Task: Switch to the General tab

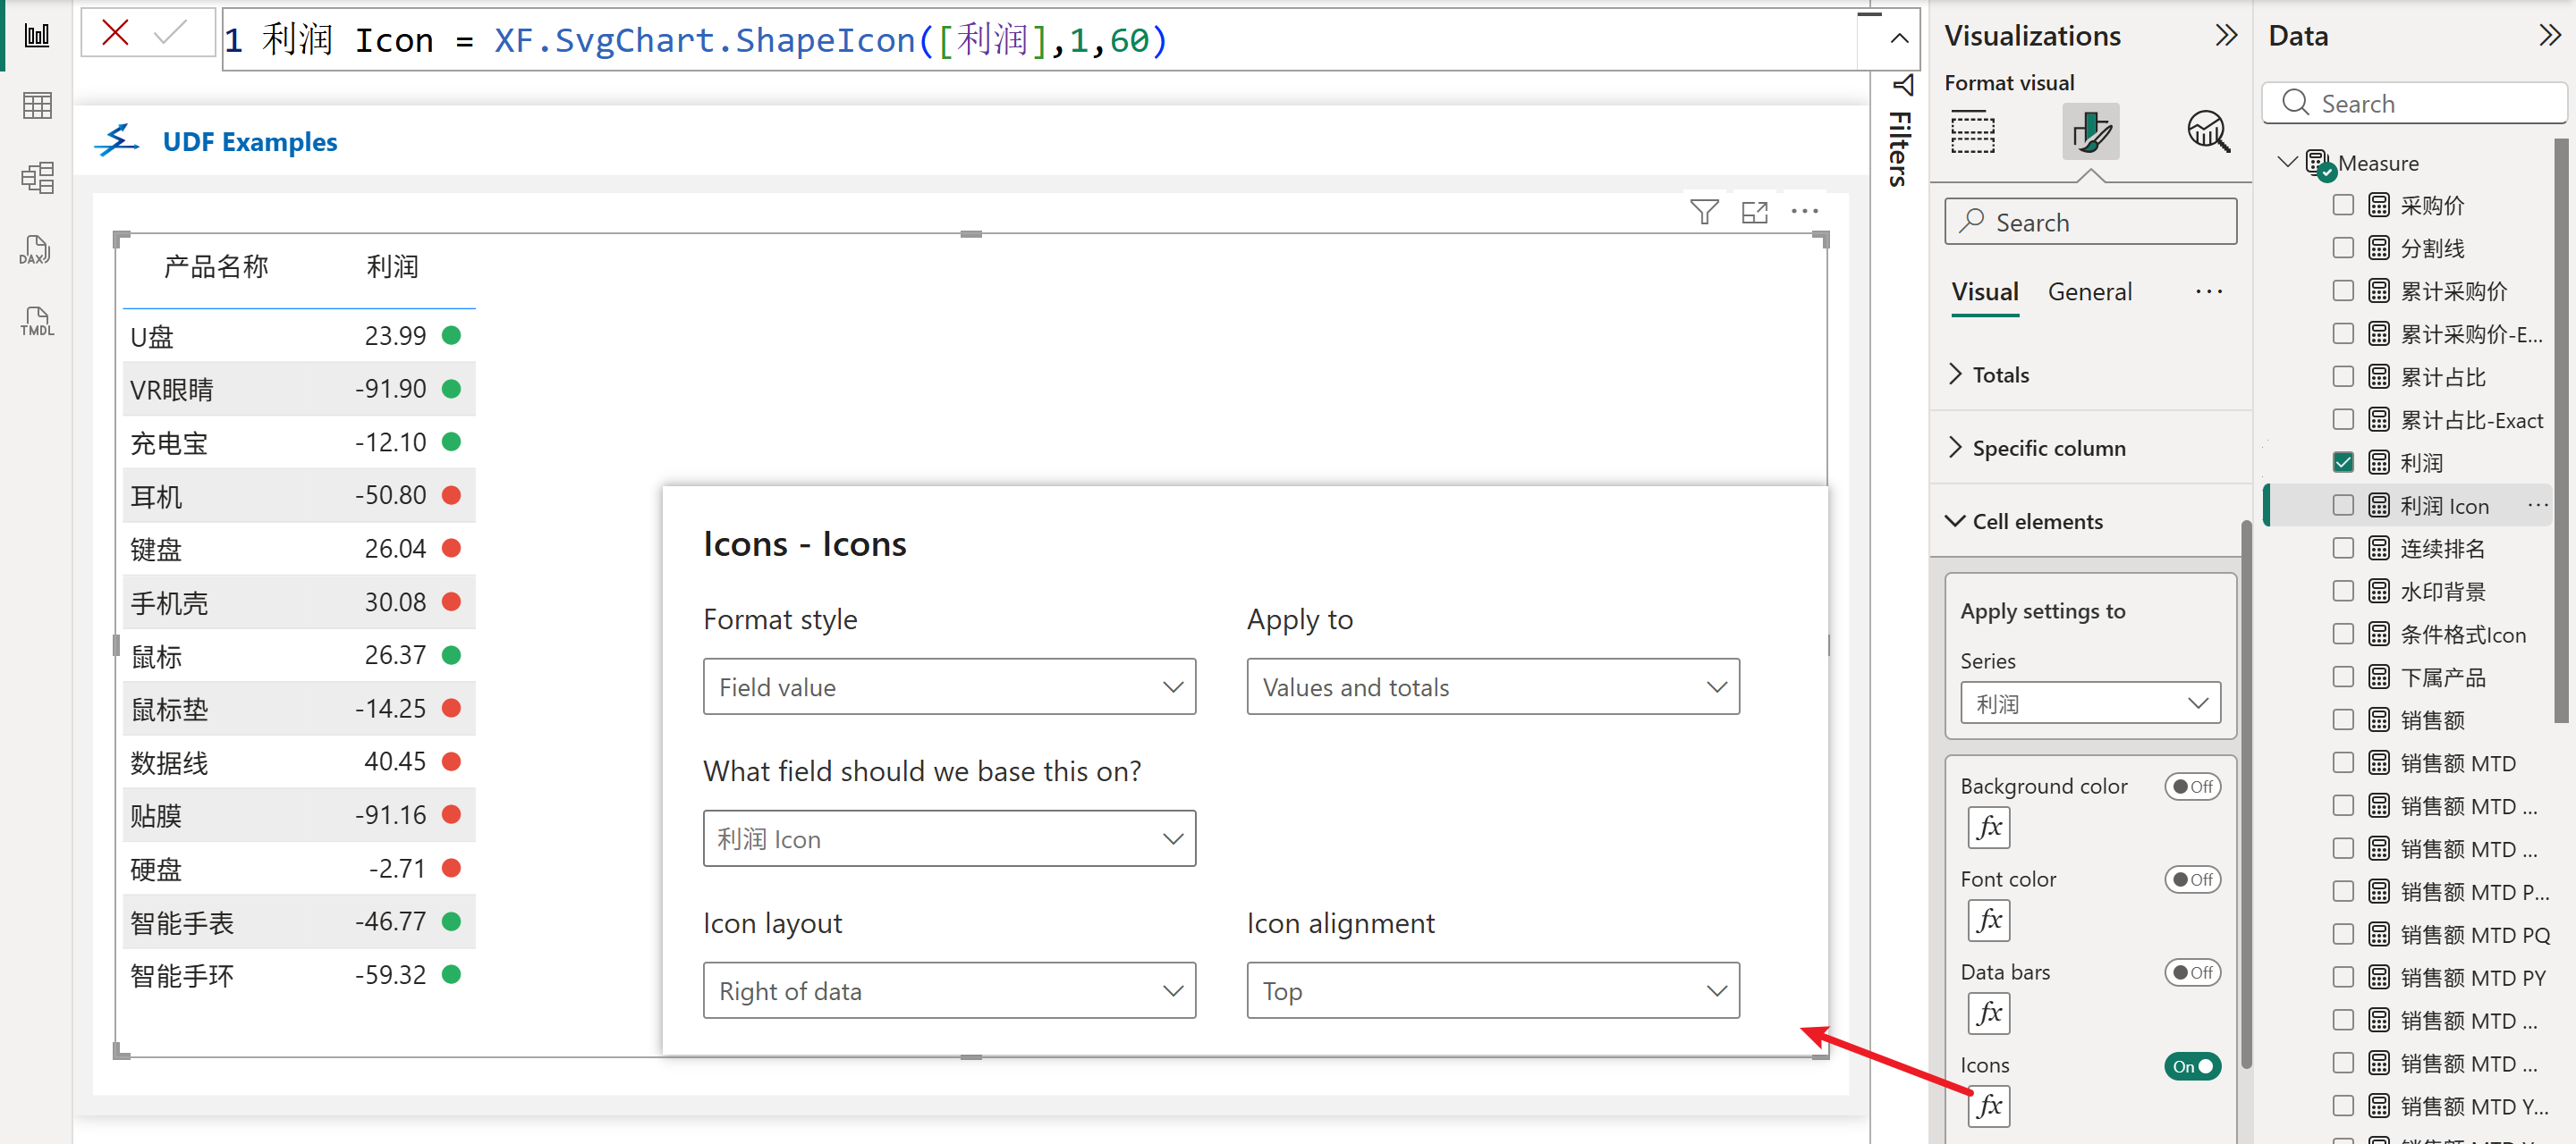Action: [x=2089, y=291]
